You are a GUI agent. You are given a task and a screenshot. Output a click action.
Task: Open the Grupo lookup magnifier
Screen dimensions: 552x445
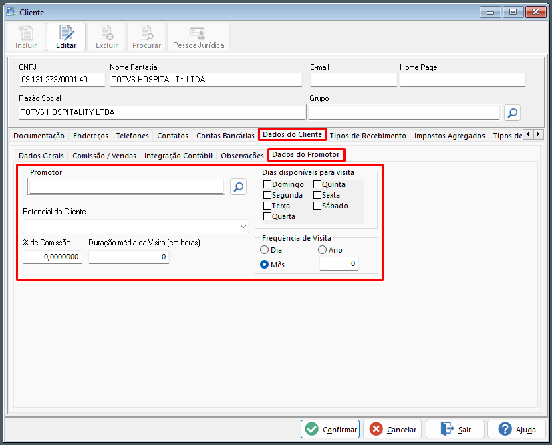point(512,113)
